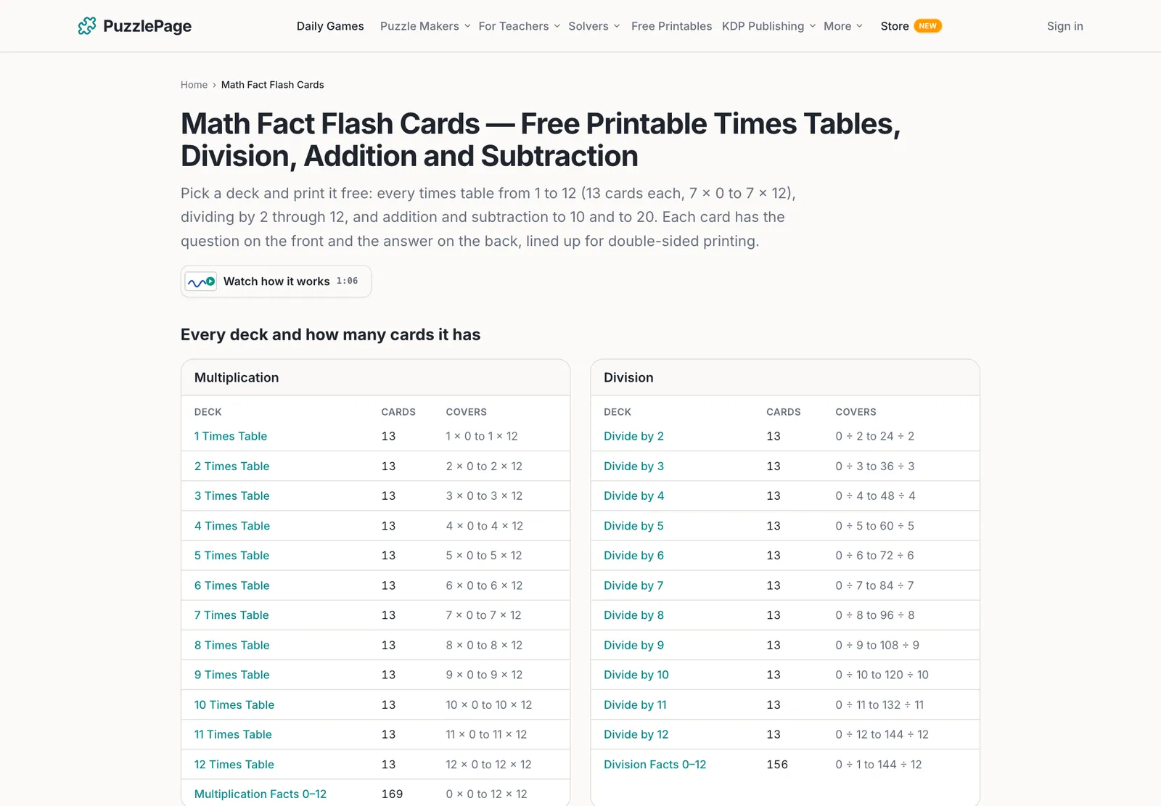Open the Store menu item
This screenshot has height=806, width=1161.
coord(895,26)
